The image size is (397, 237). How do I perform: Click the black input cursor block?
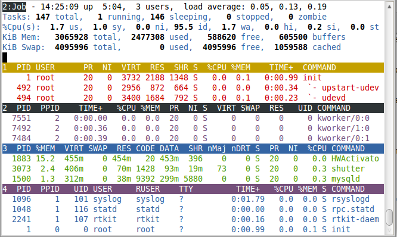(5, 57)
